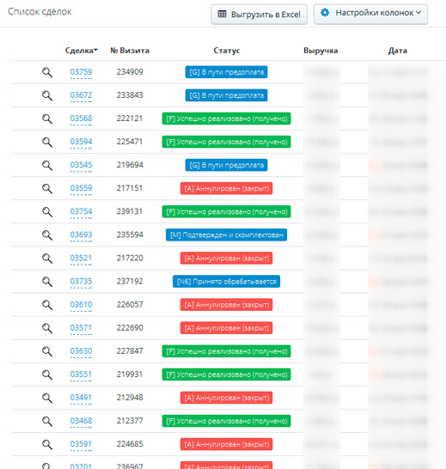Click green status badge of deal 03468
Screen dimensions: 446x469
coord(226,421)
